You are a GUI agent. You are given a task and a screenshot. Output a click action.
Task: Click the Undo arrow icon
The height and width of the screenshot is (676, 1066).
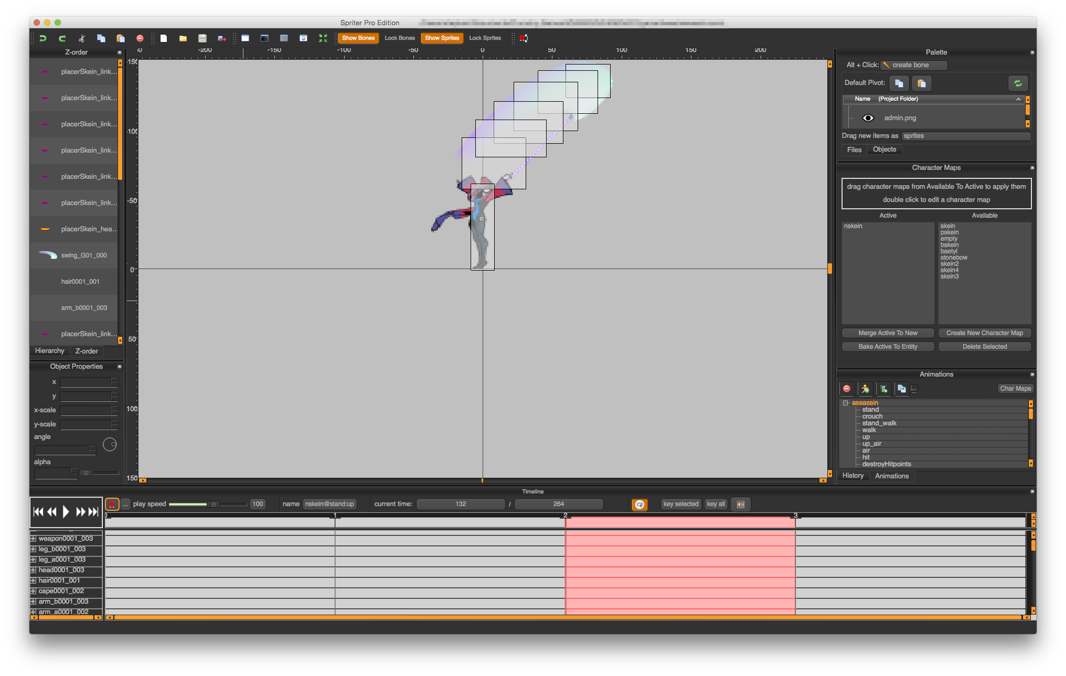43,38
